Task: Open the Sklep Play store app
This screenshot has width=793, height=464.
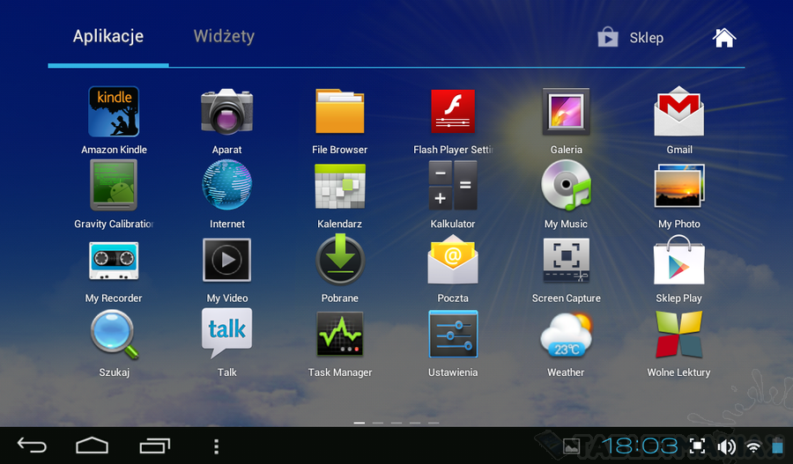Action: click(x=678, y=260)
